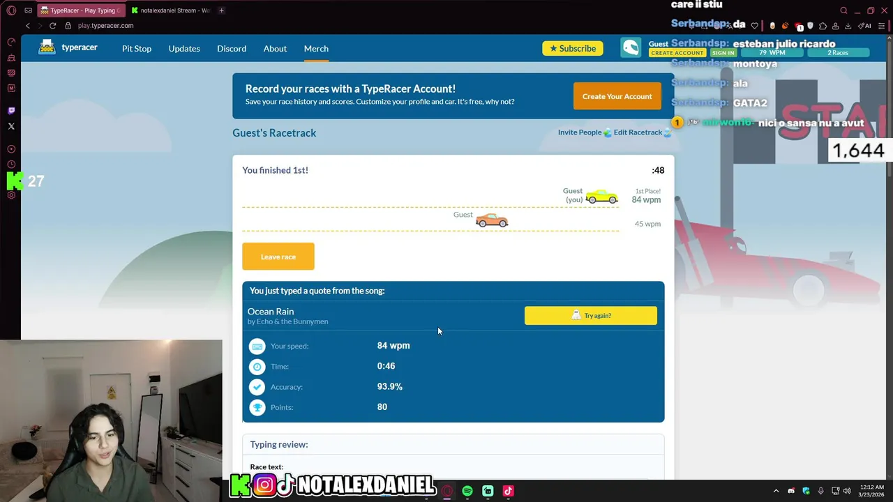The width and height of the screenshot is (893, 502).
Task: Open TikTok app from the taskbar
Action: [x=508, y=491]
